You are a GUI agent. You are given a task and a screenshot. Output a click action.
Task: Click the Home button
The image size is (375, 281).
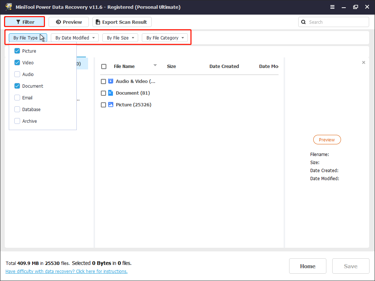[x=307, y=266]
